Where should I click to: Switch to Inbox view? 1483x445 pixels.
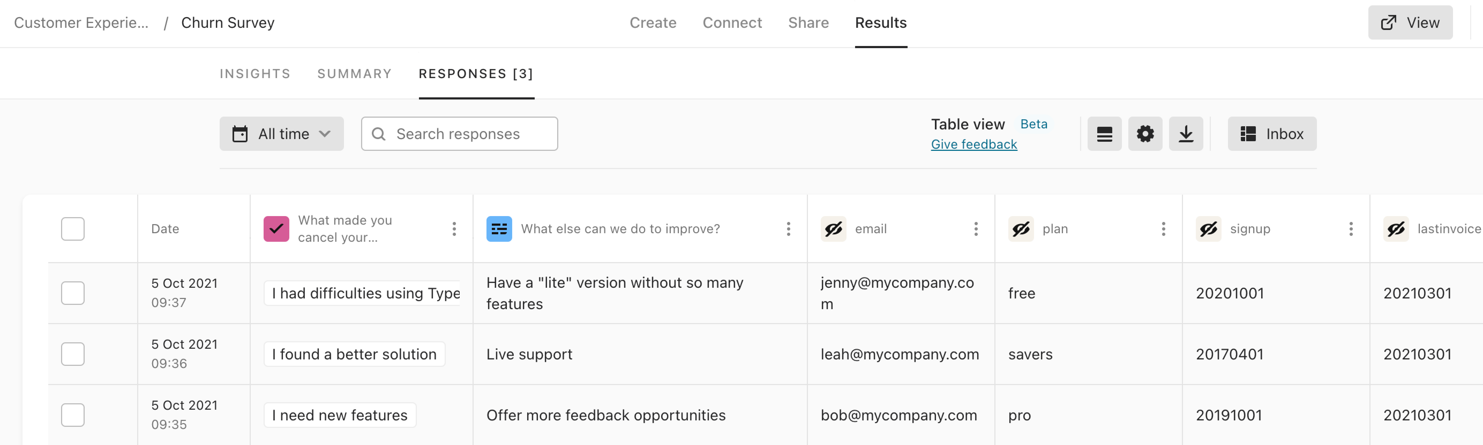coord(1272,134)
